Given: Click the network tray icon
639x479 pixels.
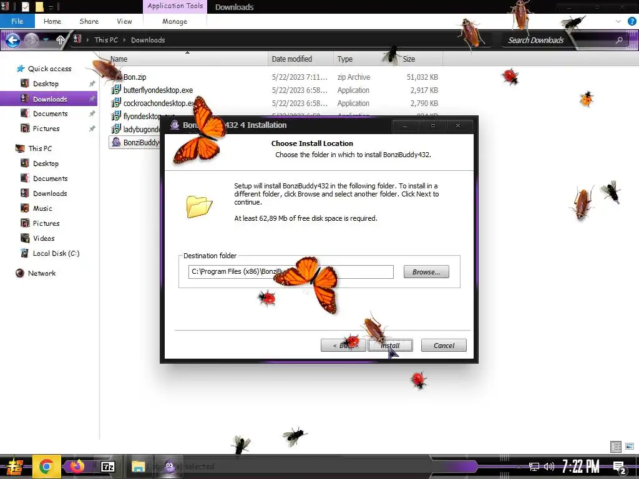Looking at the screenshot, I should point(534,467).
